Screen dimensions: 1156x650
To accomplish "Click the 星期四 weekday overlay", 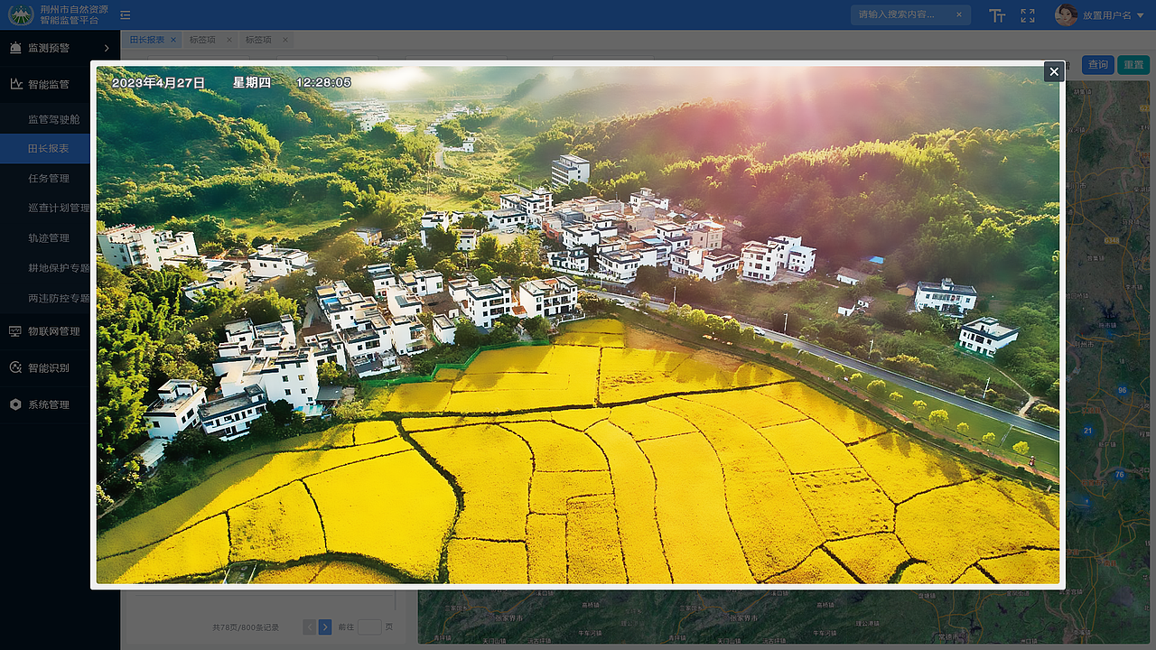I will 252,82.
